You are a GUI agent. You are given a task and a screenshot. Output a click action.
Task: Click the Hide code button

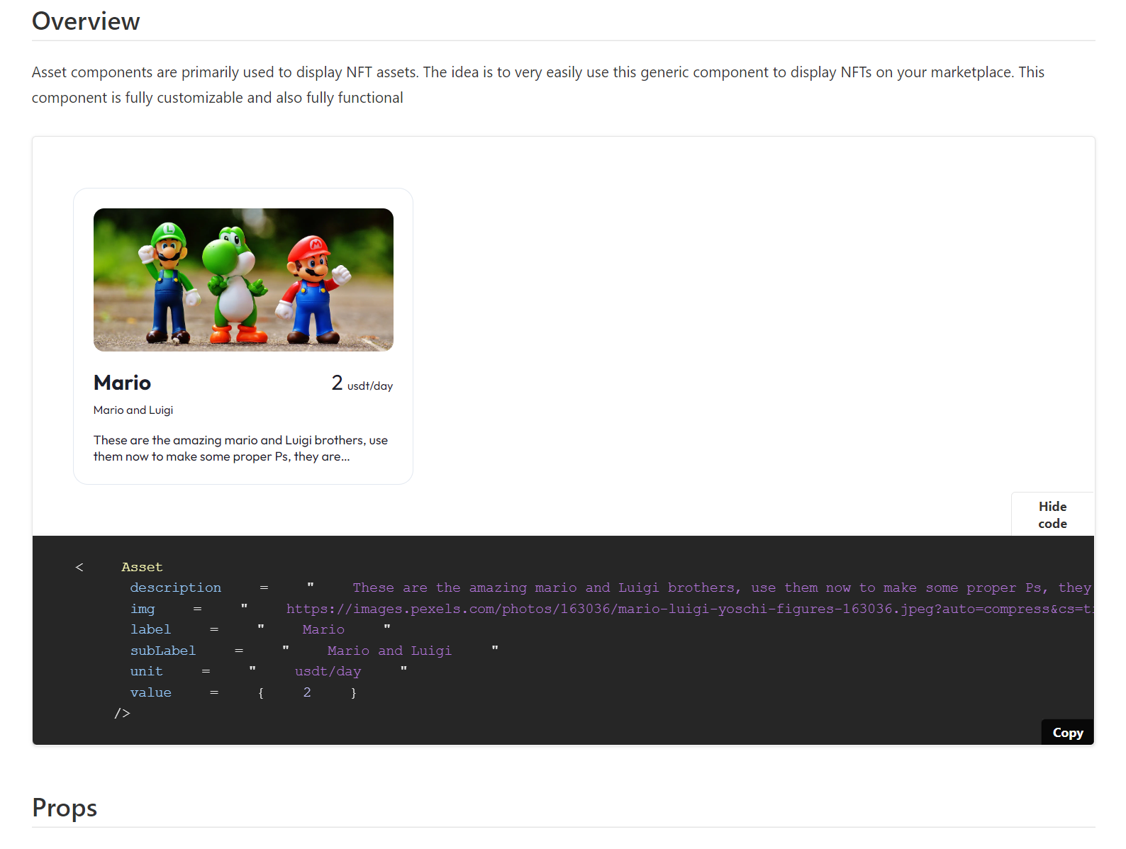click(x=1052, y=515)
